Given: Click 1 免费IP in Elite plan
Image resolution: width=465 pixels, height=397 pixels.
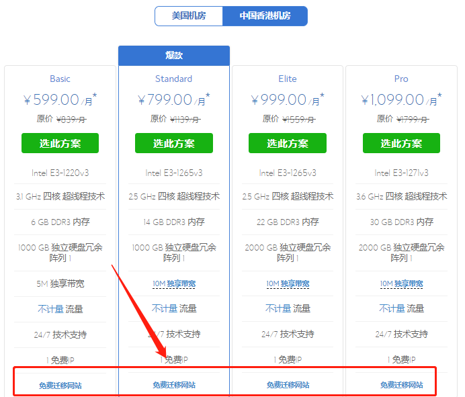Looking at the screenshot, I should pyautogui.click(x=288, y=359).
